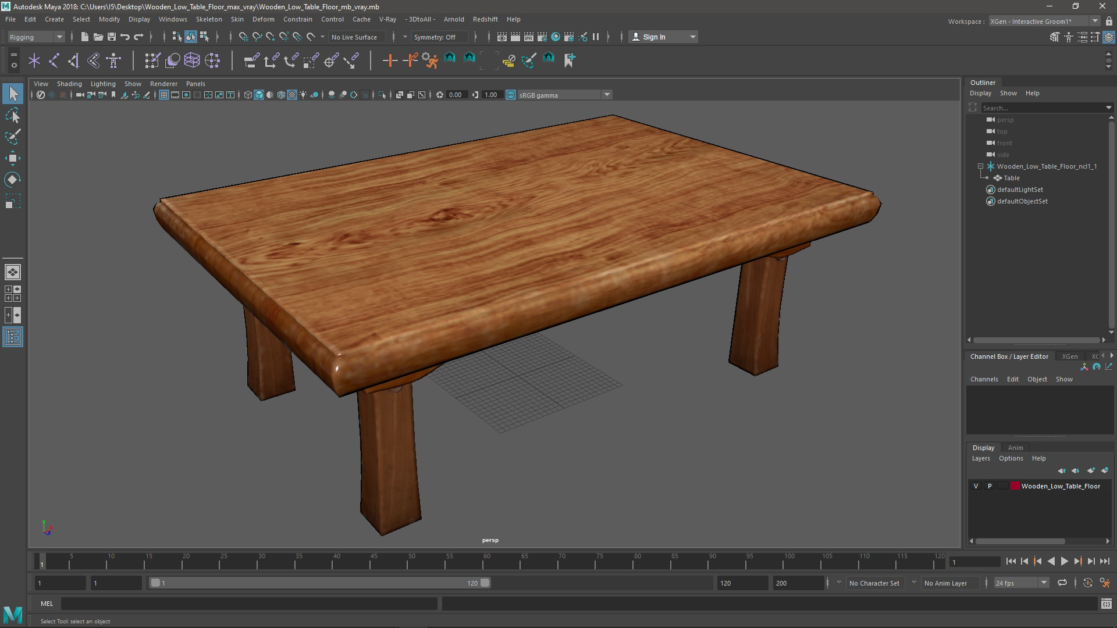Jump to the end of the playback range
Image resolution: width=1117 pixels, height=628 pixels.
[1104, 561]
